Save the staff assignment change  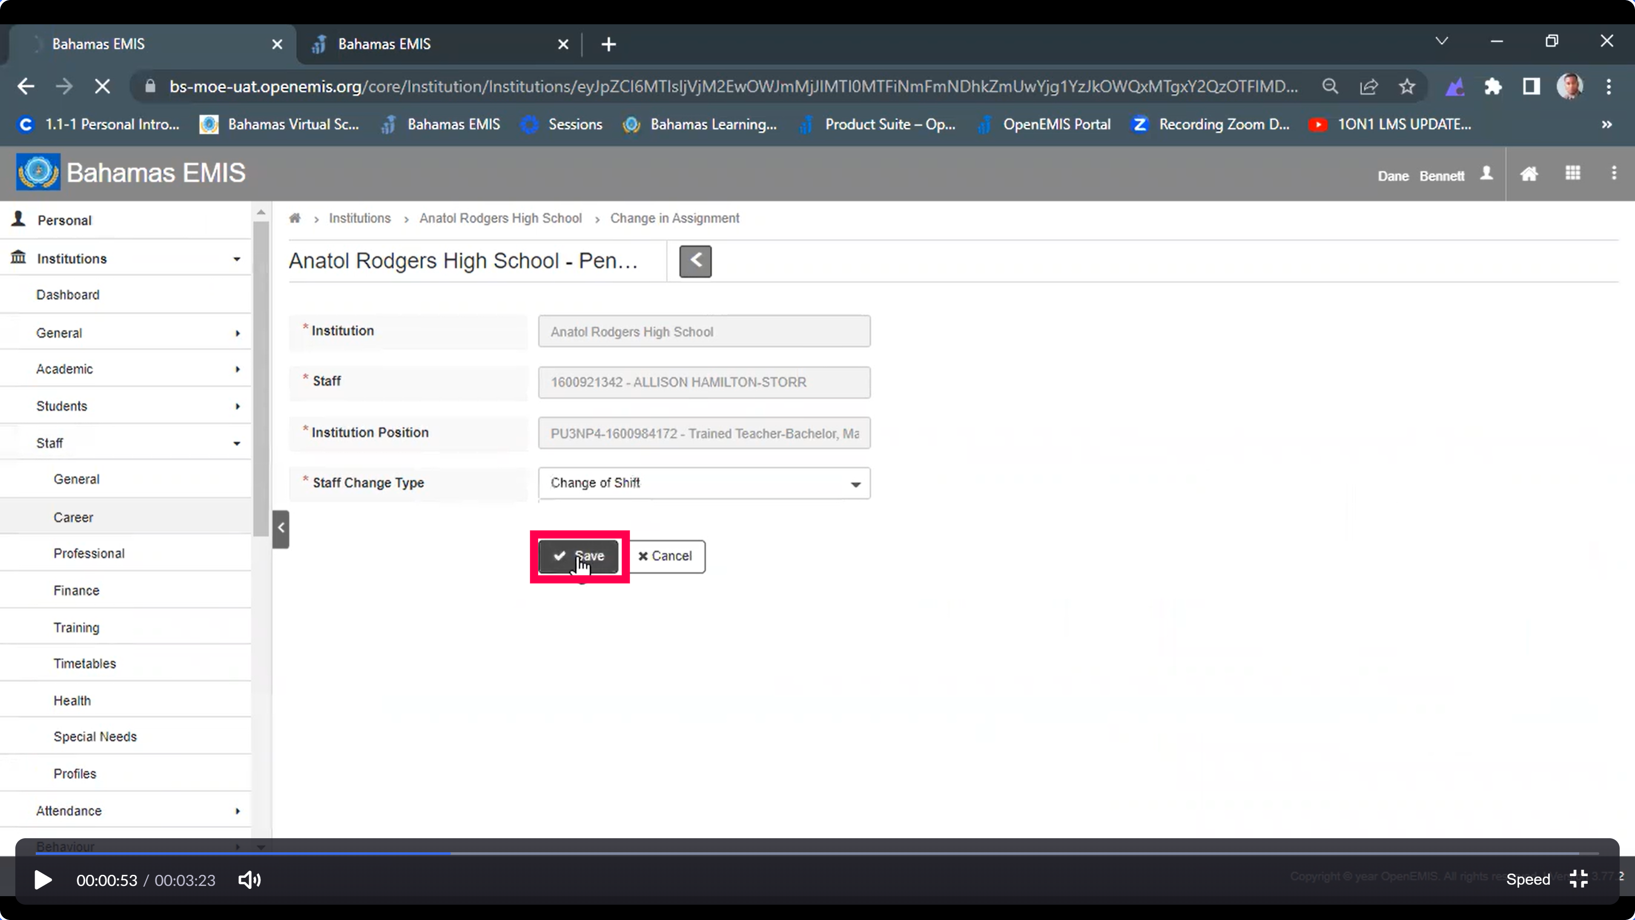coord(578,556)
